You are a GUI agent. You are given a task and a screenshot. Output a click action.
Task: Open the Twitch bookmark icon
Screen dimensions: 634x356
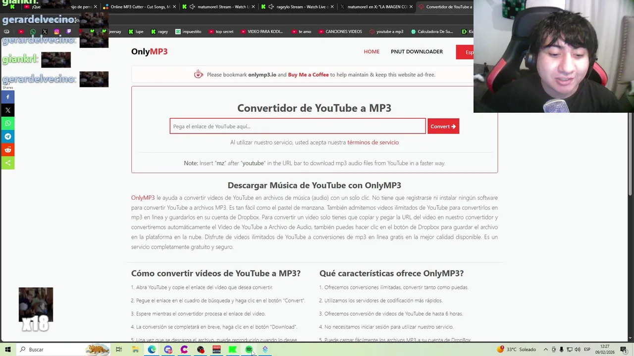coord(68,32)
